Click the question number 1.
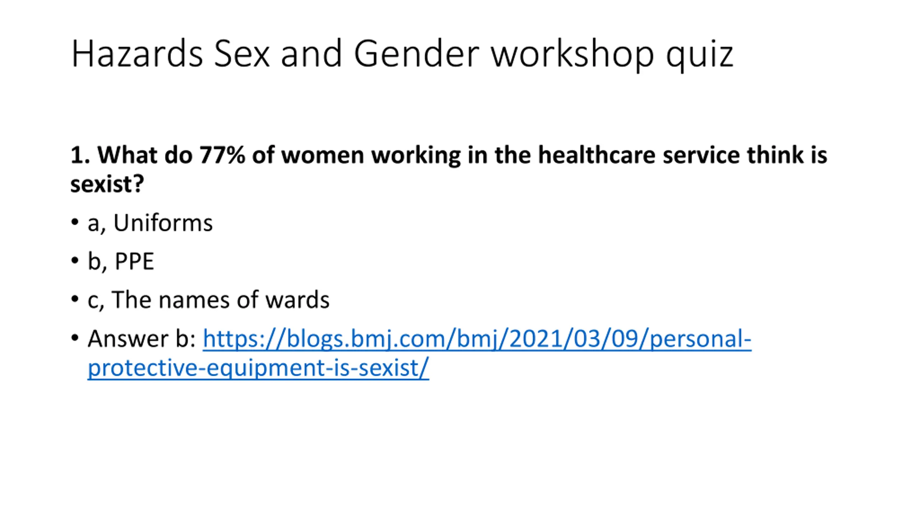 pos(80,155)
